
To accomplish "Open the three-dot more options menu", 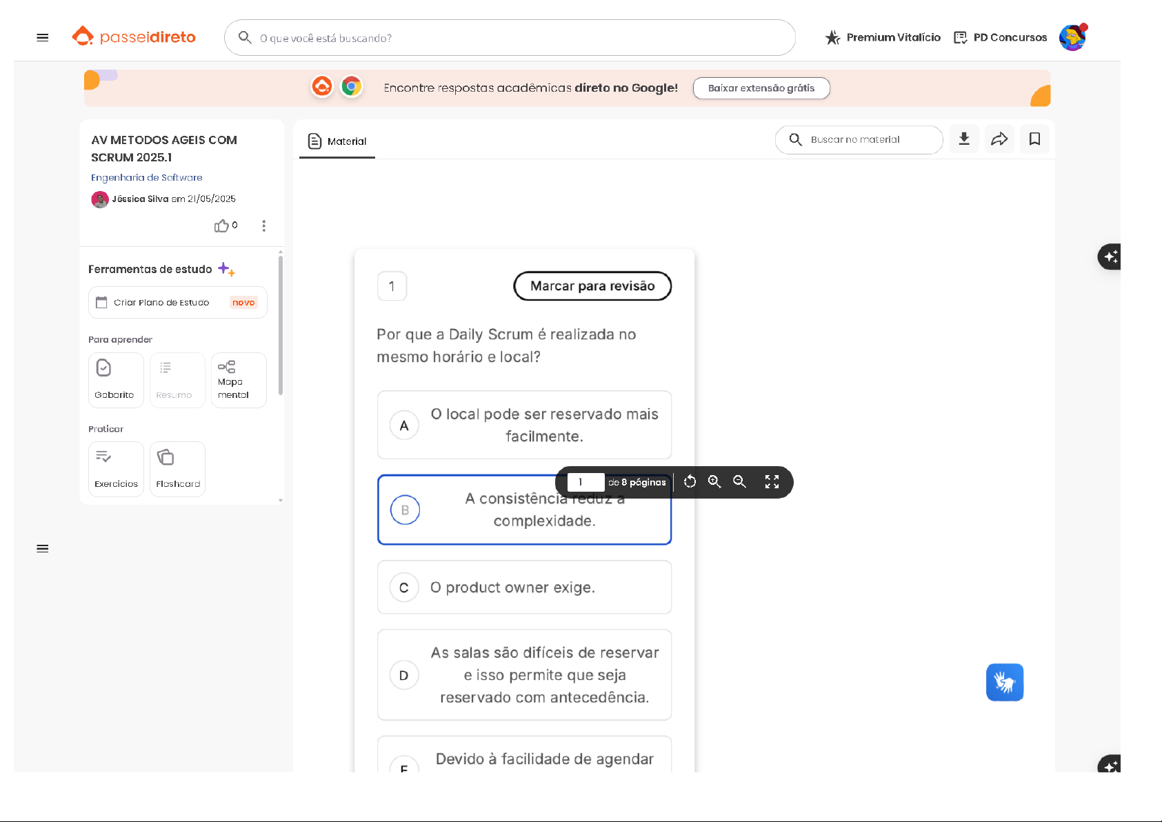I will pyautogui.click(x=263, y=226).
